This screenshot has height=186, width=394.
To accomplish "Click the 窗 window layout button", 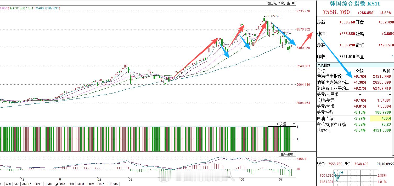I will coord(288,3).
